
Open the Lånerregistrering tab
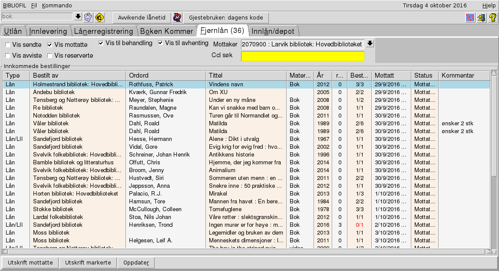[x=103, y=31]
